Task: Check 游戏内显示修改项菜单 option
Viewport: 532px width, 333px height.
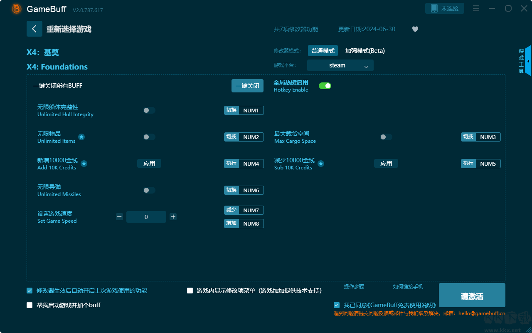Action: (x=190, y=291)
